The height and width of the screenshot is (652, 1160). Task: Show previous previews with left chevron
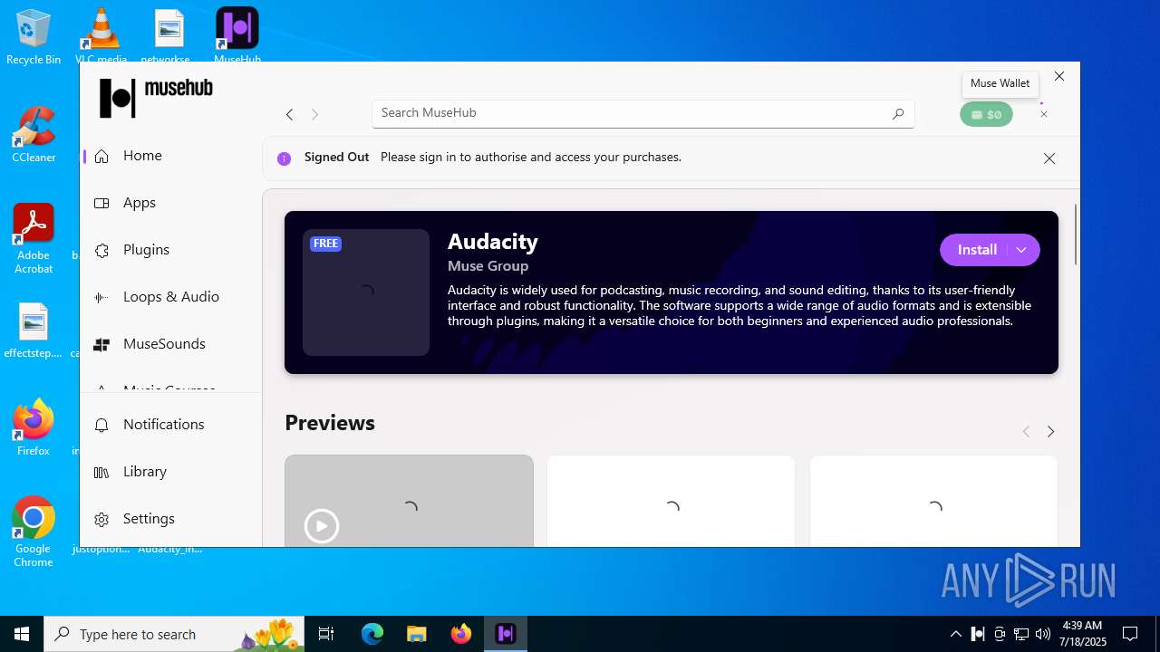[x=1026, y=432]
